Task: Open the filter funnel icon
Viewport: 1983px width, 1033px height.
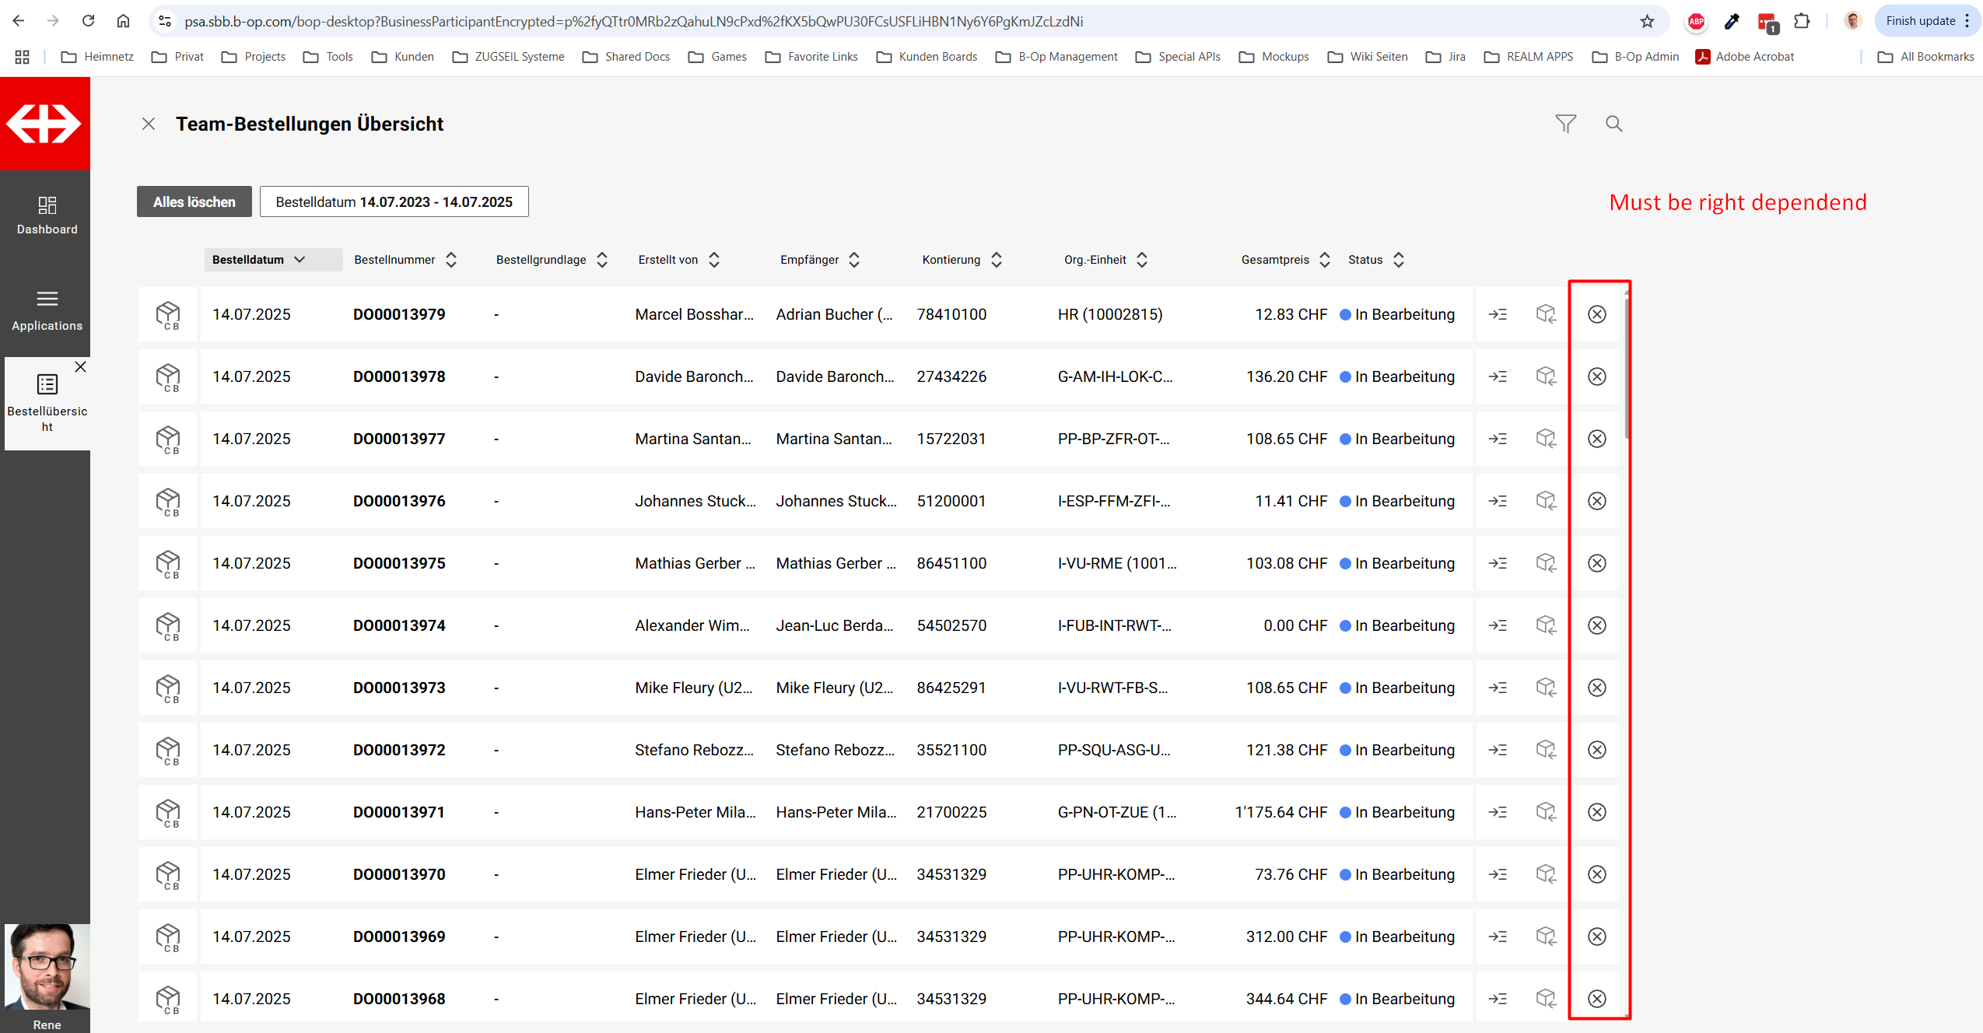Action: [x=1565, y=124]
